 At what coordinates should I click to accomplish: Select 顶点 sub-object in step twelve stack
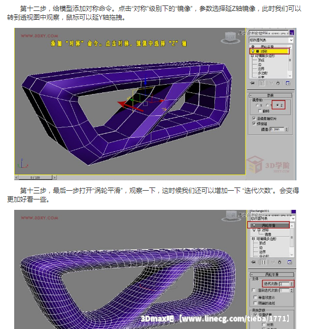coord(261,60)
